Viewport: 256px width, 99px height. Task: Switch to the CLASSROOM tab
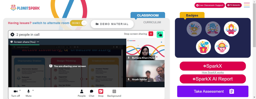tap(148, 16)
